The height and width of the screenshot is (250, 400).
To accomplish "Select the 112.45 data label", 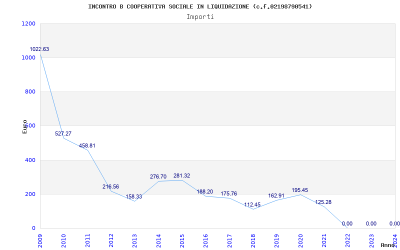I will pos(252,204).
